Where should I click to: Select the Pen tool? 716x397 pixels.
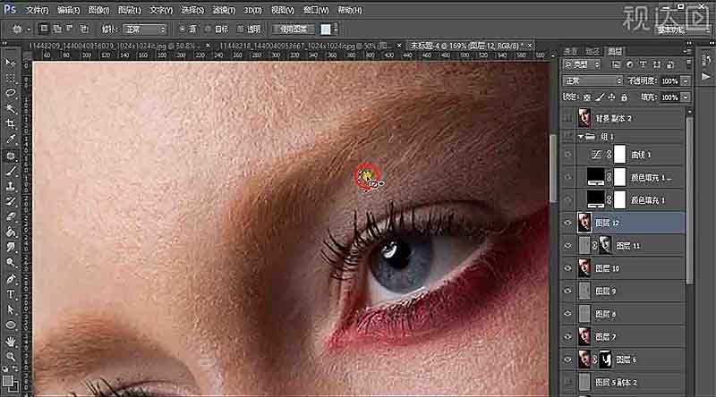point(11,279)
